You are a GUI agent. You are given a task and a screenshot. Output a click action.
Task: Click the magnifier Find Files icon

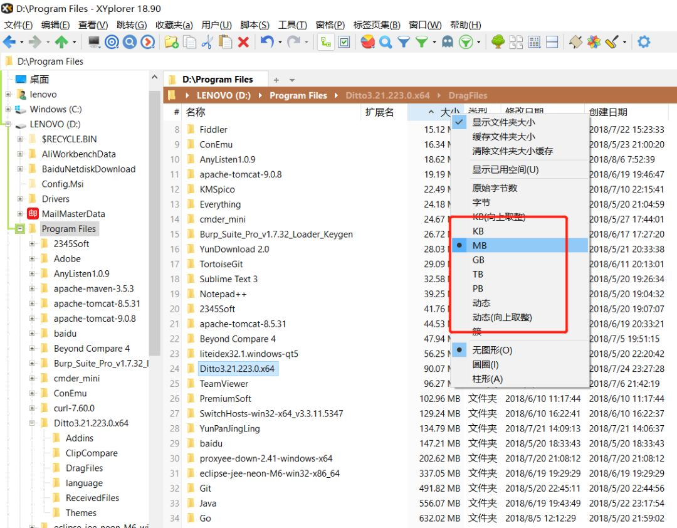coord(386,42)
